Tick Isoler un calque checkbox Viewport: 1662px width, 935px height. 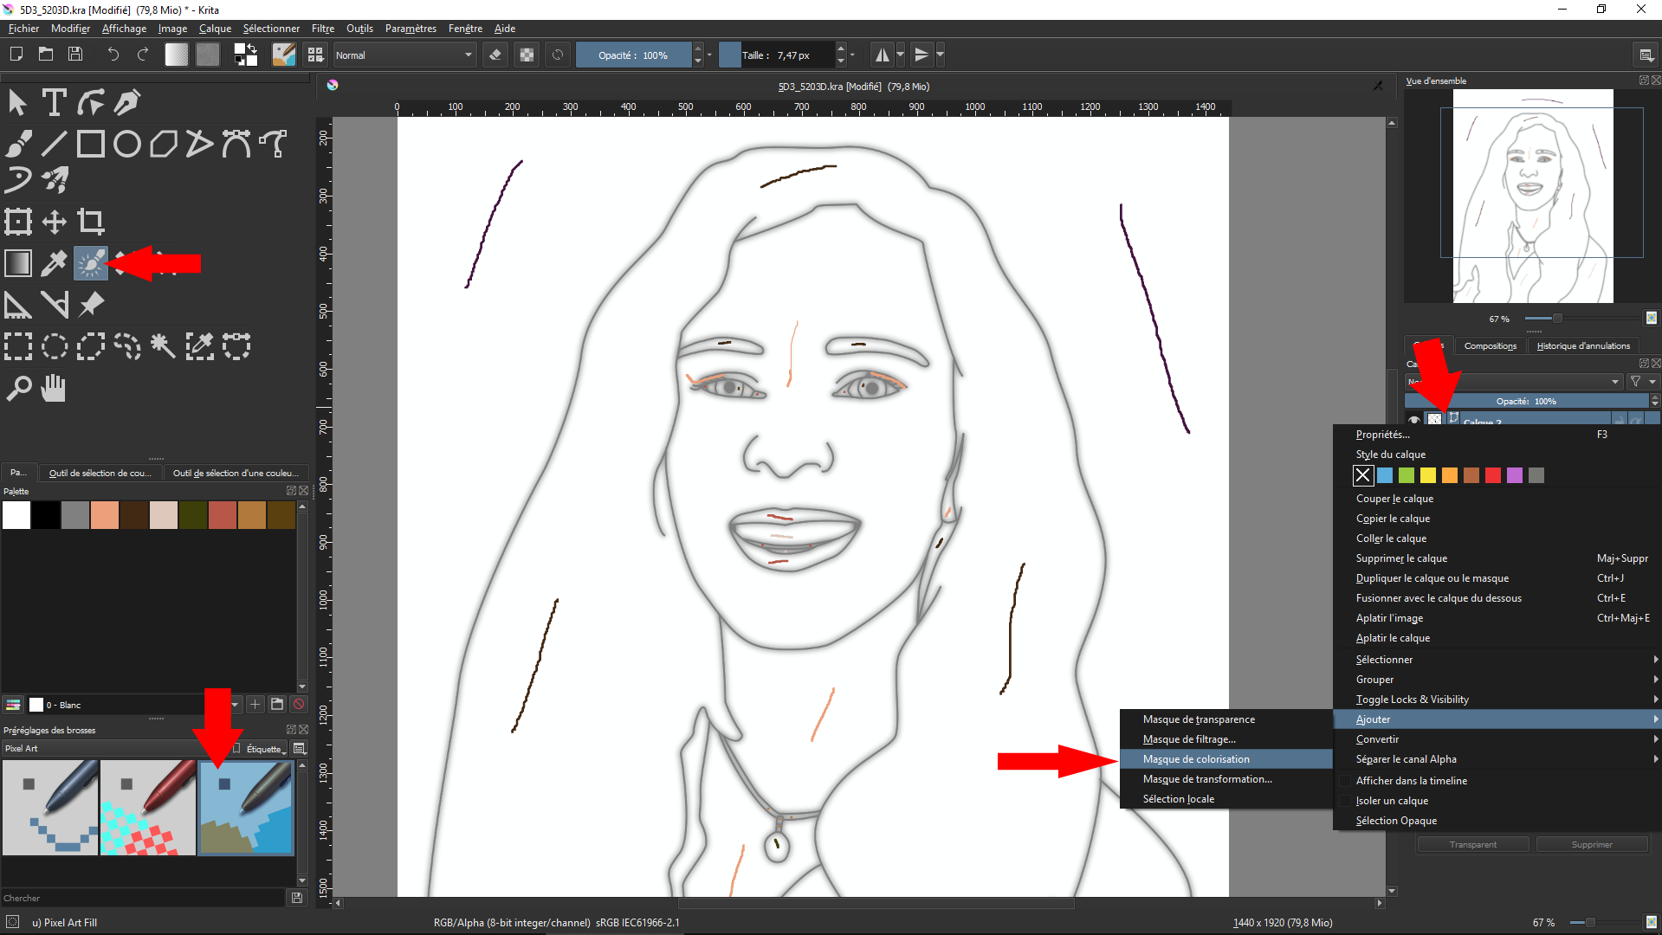coord(1345,801)
